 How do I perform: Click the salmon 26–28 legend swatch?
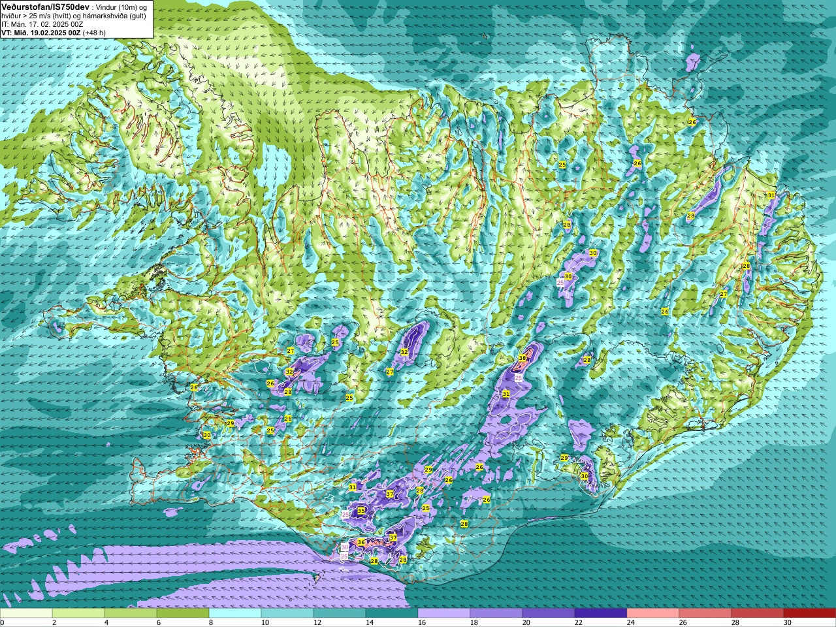705,613
